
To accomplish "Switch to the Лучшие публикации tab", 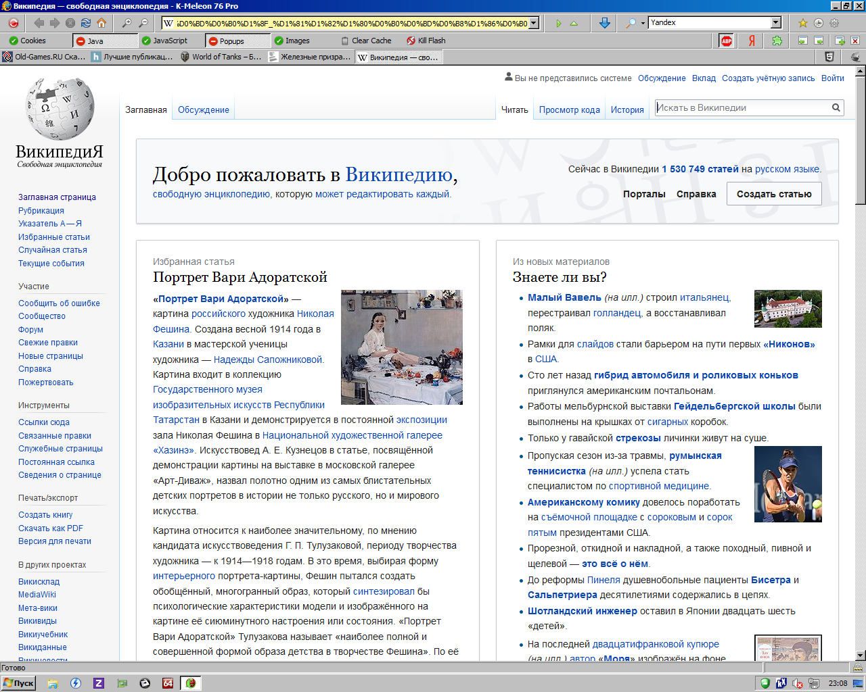I will tap(133, 57).
